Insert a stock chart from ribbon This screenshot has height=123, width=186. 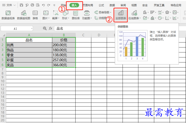pyautogui.click(x=175, y=12)
